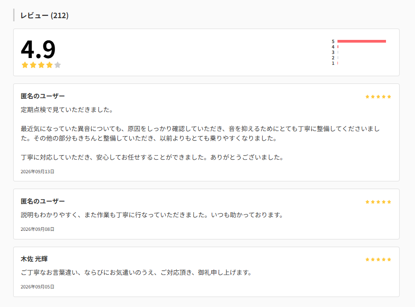Click the date 2026年09月13日
Viewport: 415px width, 307px height.
click(x=37, y=171)
